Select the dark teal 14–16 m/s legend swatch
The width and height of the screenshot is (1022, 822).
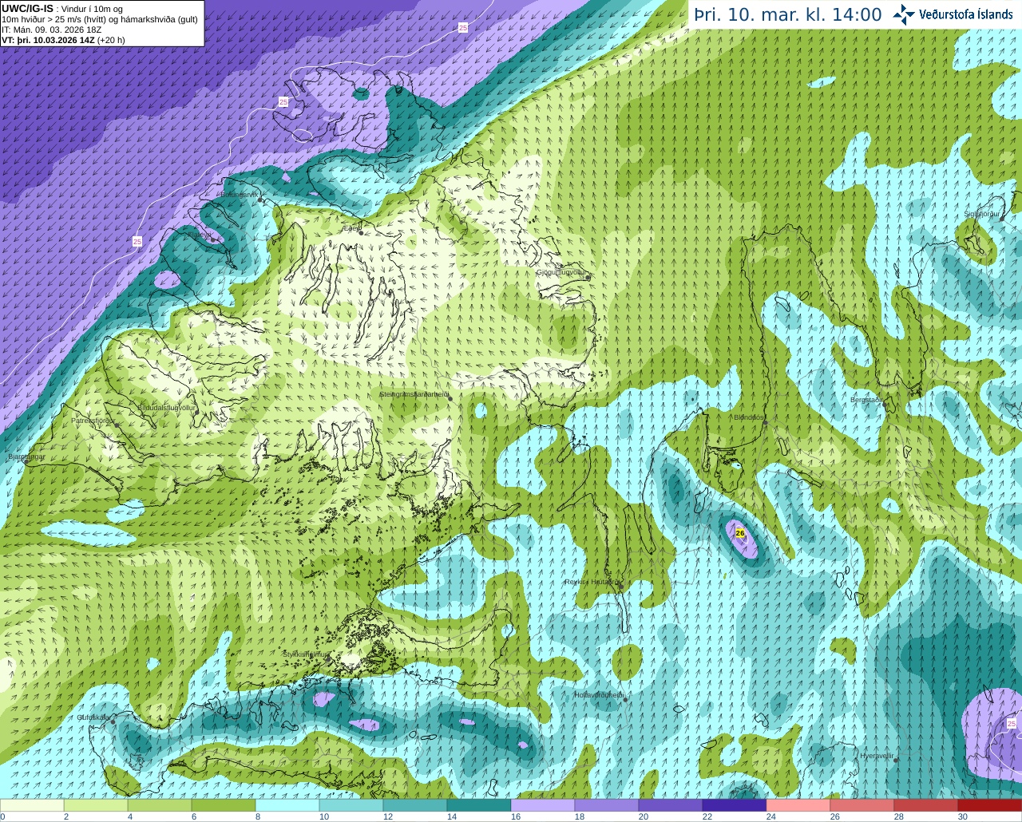point(479,805)
